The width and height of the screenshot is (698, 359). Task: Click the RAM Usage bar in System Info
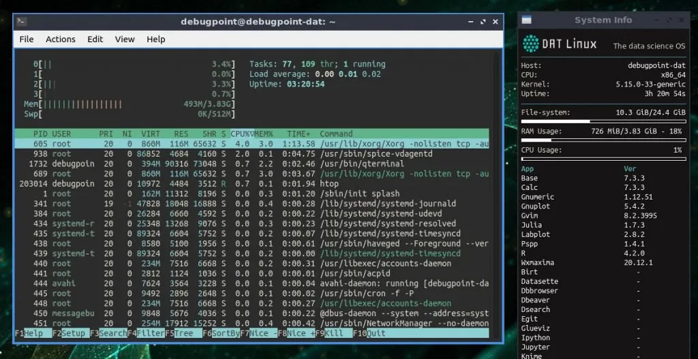point(603,140)
